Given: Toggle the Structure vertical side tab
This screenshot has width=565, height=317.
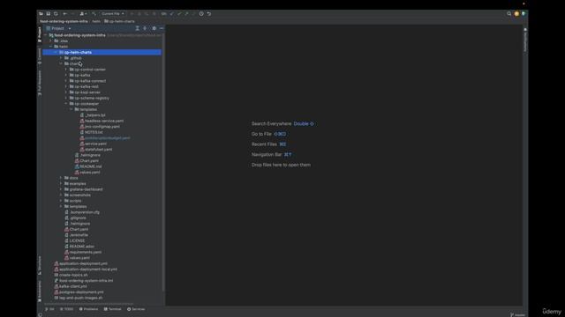Looking at the screenshot, I should pyautogui.click(x=40, y=266).
